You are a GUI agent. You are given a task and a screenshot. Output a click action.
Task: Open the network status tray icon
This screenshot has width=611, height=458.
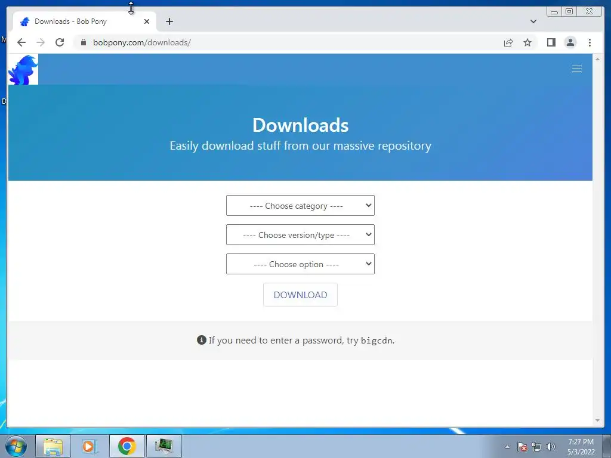[536, 447]
